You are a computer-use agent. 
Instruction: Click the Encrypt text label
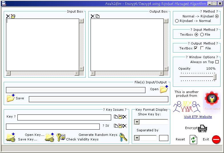pyautogui.click(x=191, y=128)
